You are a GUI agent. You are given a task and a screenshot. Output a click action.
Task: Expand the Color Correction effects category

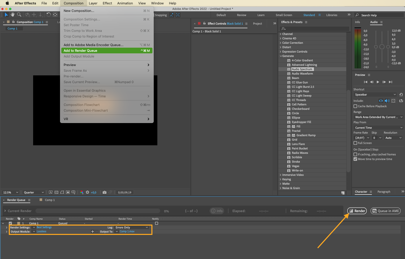(x=292, y=43)
